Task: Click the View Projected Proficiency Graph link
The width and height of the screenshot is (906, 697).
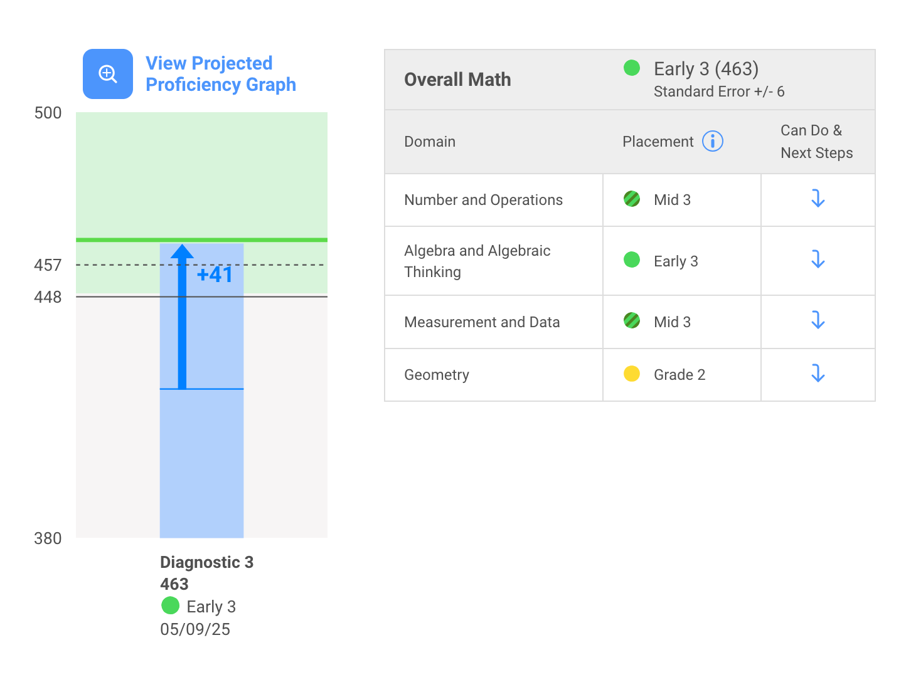Action: [x=221, y=73]
